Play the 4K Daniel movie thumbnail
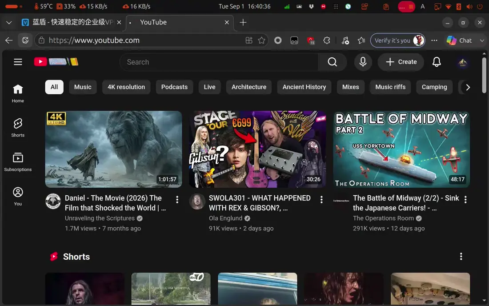489x306 pixels. (x=113, y=149)
